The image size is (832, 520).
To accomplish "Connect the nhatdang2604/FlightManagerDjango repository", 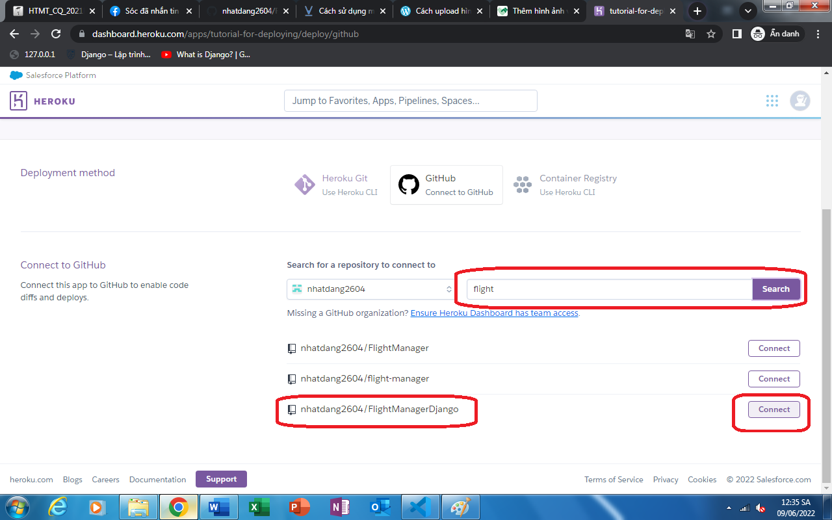I will [774, 409].
